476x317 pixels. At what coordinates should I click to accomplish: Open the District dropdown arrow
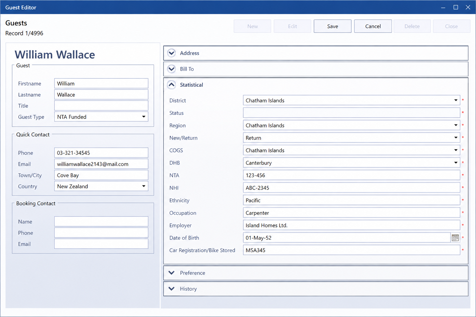(456, 100)
